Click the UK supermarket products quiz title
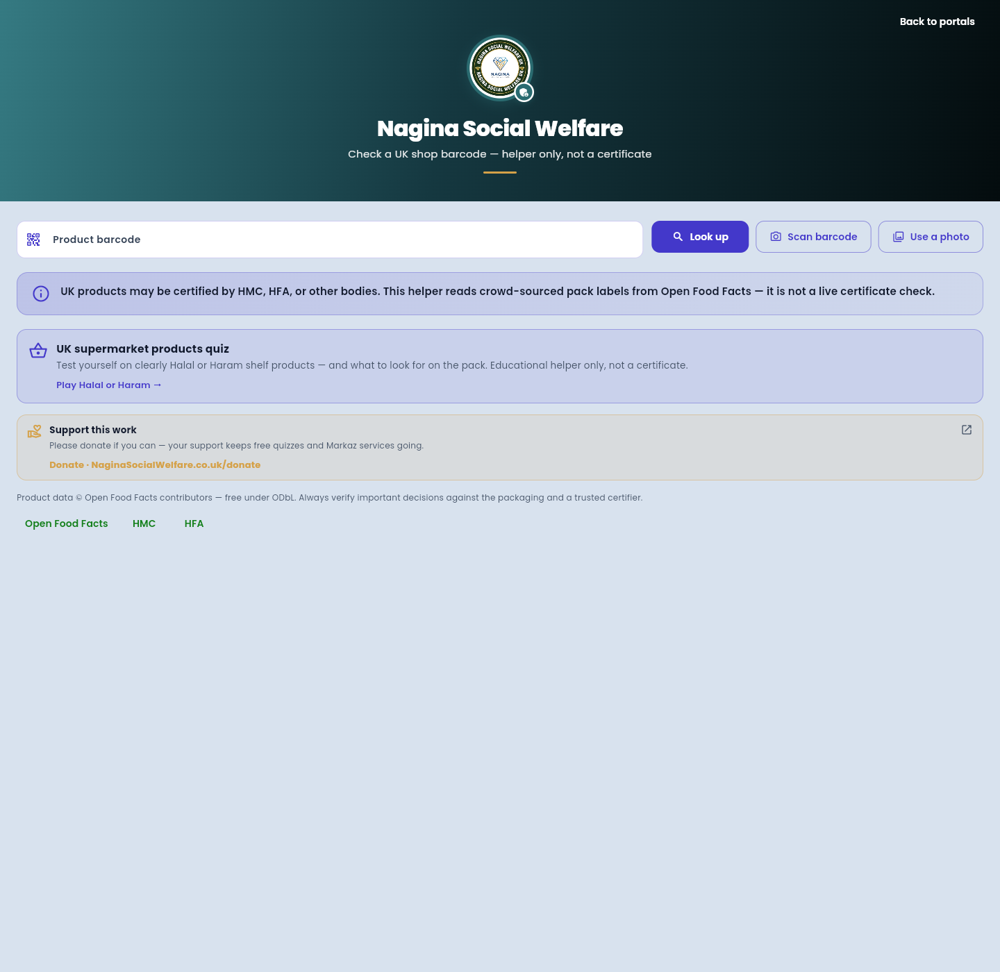Image resolution: width=1000 pixels, height=972 pixels. click(143, 349)
